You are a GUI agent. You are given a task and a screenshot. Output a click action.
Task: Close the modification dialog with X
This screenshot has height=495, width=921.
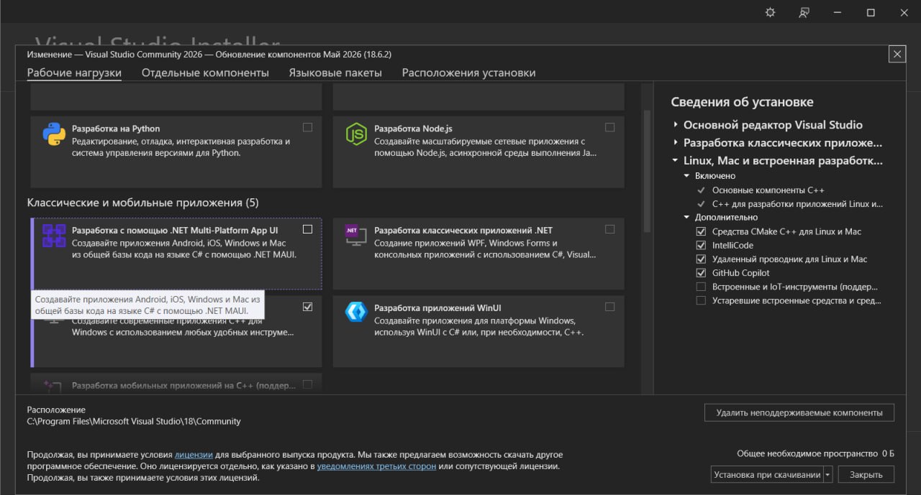(x=897, y=54)
